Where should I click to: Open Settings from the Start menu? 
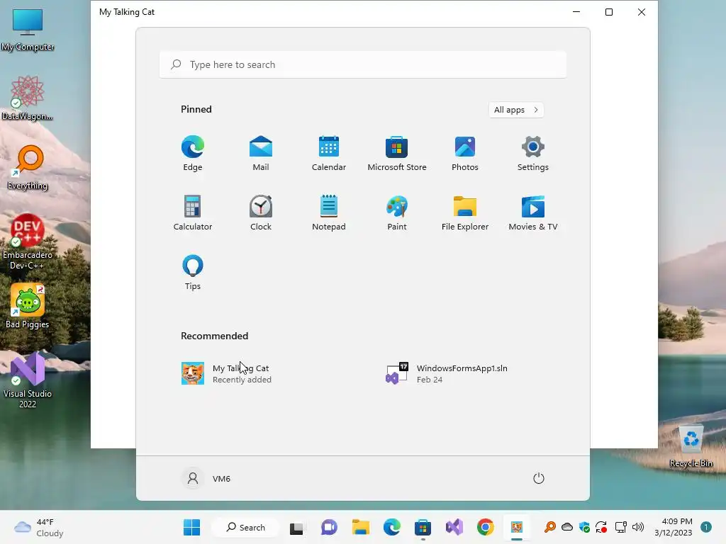(533, 154)
